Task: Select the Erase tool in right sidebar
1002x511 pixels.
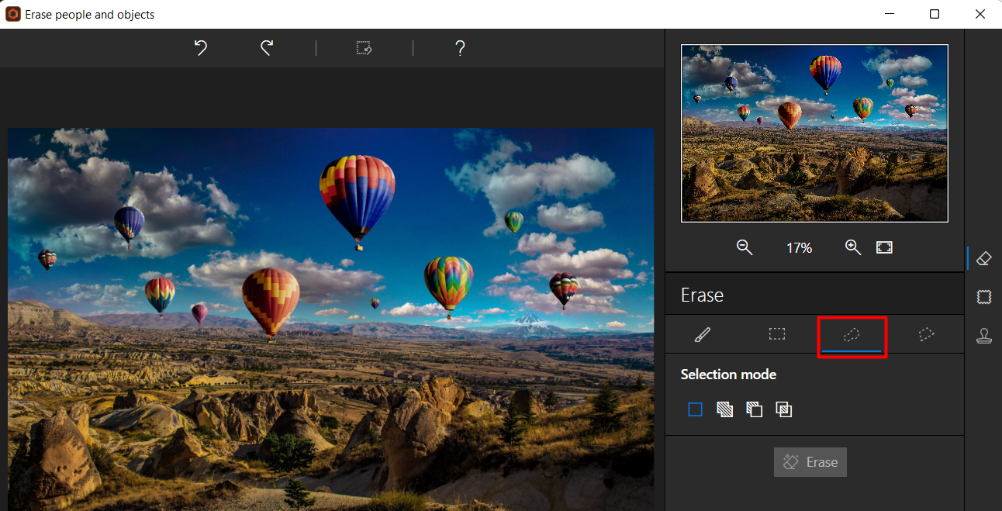Action: [x=984, y=258]
